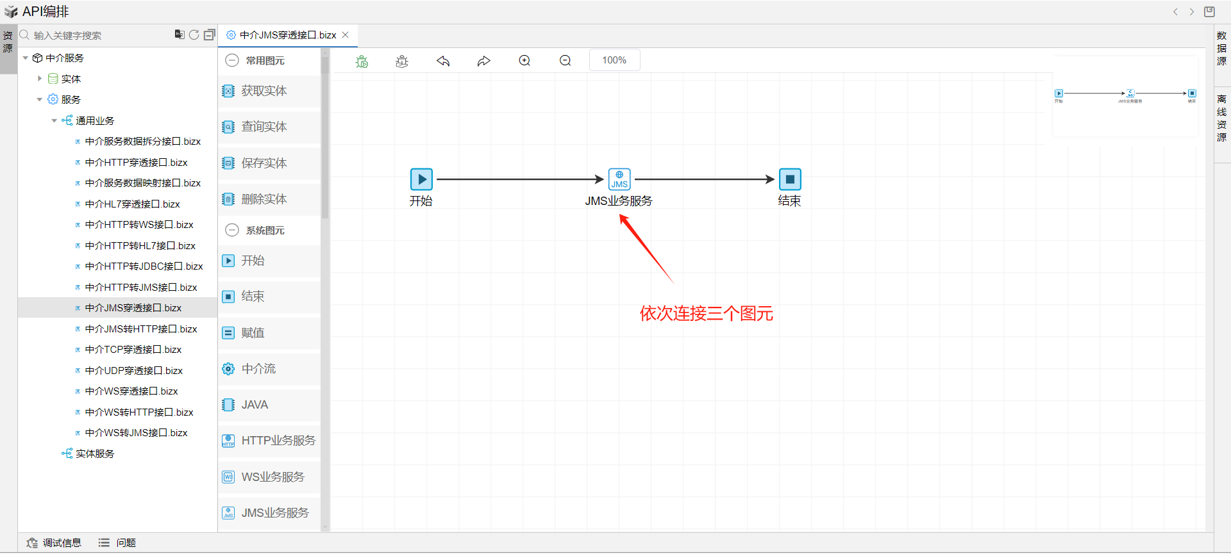Expand the 实体 tree node
Image resolution: width=1231 pixels, height=554 pixels.
click(x=40, y=79)
